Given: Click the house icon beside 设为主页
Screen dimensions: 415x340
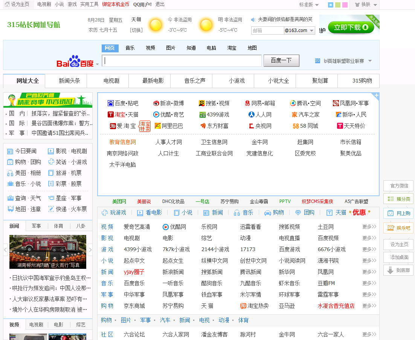Looking at the screenshot, I should (7, 4).
